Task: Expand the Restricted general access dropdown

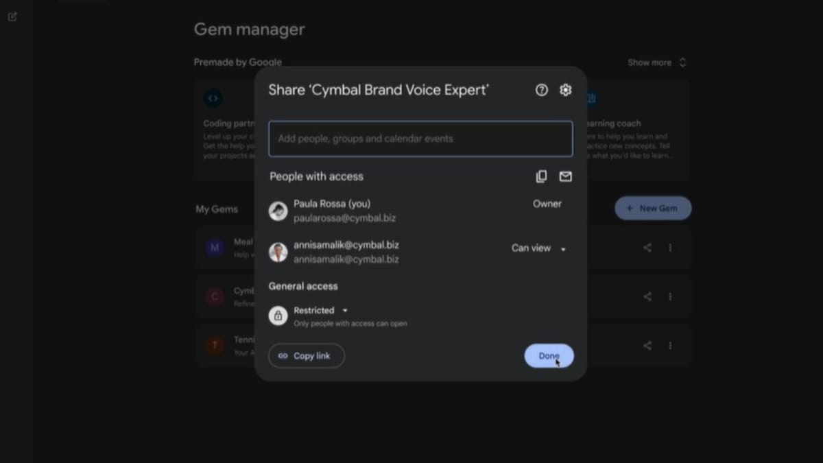Action: pyautogui.click(x=320, y=310)
